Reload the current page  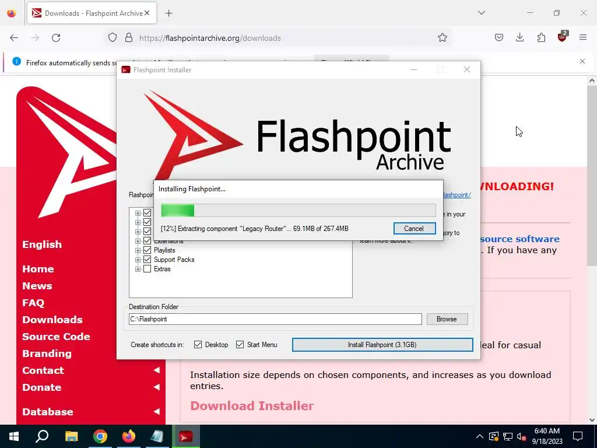(x=56, y=38)
